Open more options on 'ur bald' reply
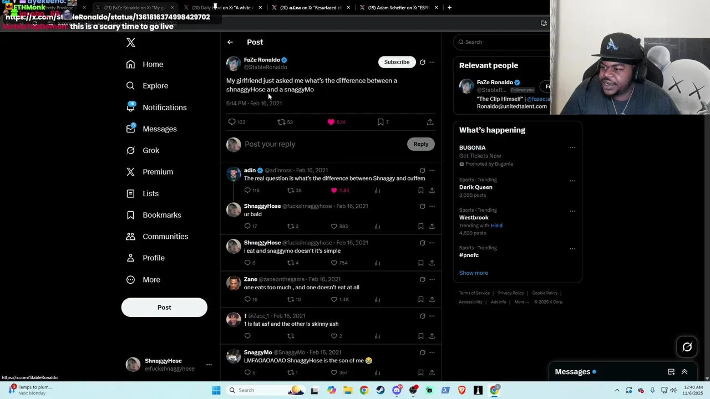 pos(432,206)
